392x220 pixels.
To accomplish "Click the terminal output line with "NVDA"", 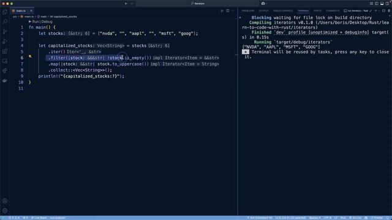I will (x=281, y=47).
